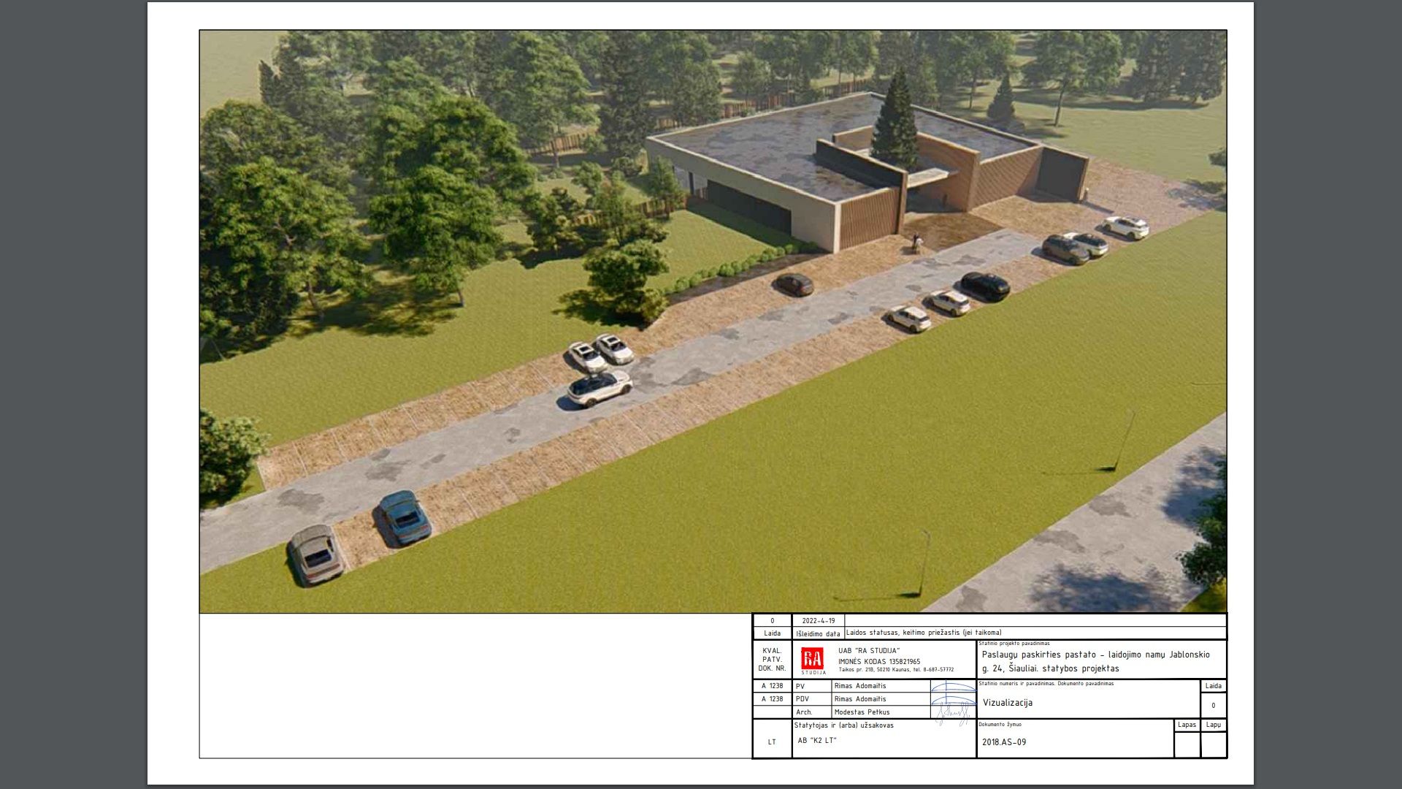Click the empty Lapas cell box
Image resolution: width=1402 pixels, height=789 pixels.
1187,744
